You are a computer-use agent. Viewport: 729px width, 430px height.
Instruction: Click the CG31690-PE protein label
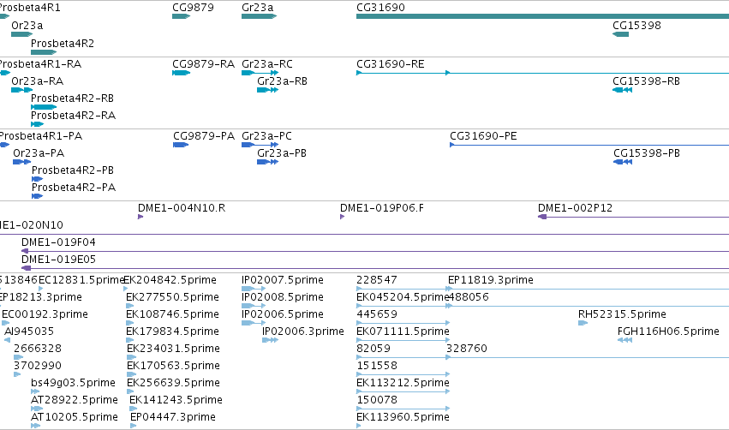click(x=483, y=135)
